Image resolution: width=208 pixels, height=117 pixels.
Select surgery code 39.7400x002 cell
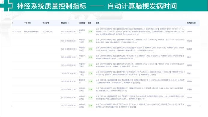[47, 32]
